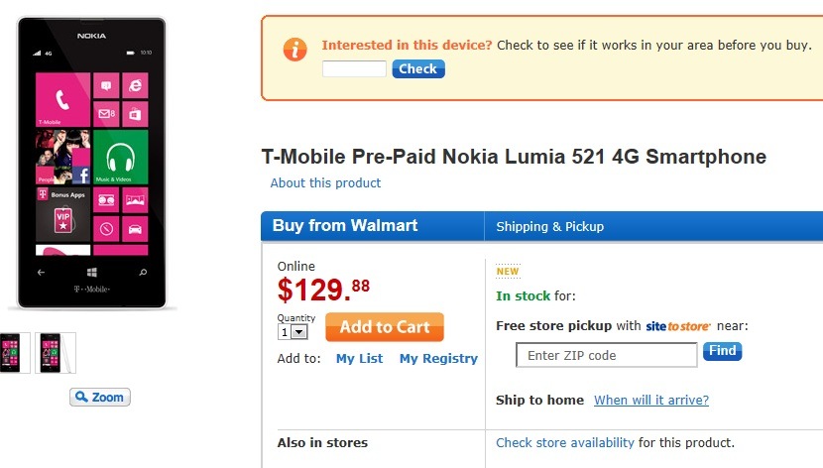Expand the Quantity dropdown

[297, 333]
